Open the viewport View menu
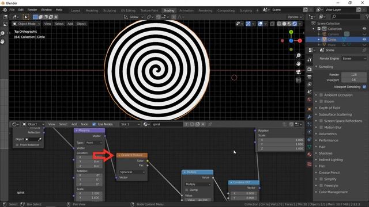The image size is (369, 207). coord(47,24)
